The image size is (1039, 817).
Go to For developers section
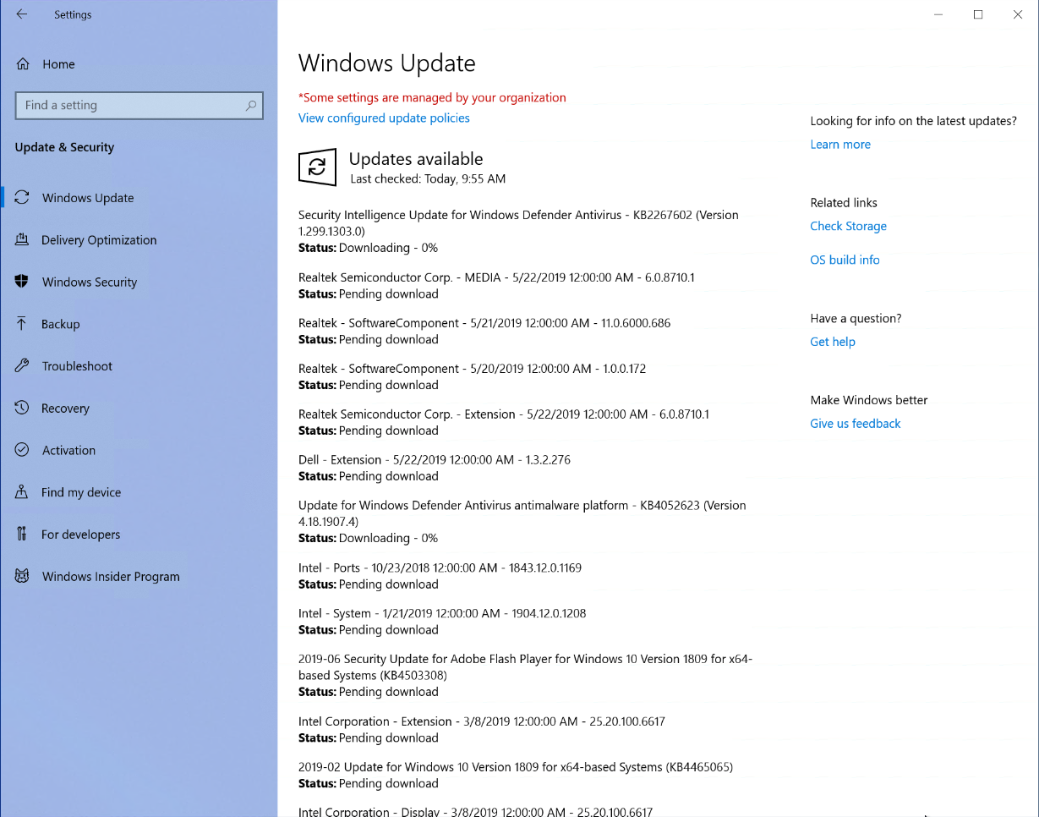(x=80, y=535)
